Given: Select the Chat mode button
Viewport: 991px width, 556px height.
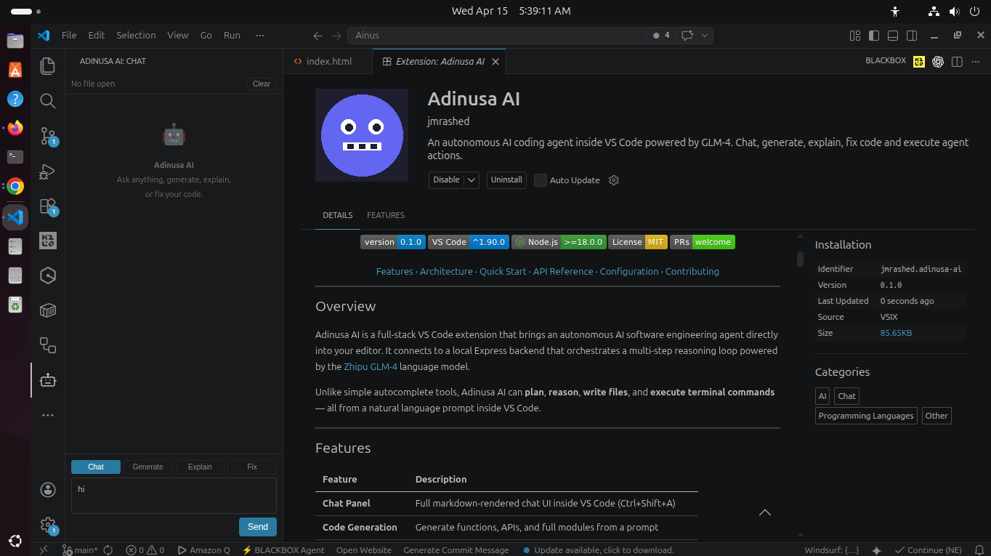Looking at the screenshot, I should point(96,467).
